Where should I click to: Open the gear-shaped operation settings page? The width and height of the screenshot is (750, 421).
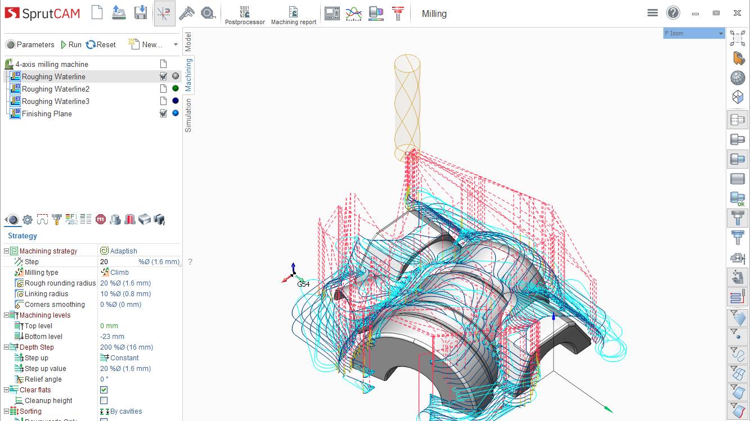pos(27,219)
